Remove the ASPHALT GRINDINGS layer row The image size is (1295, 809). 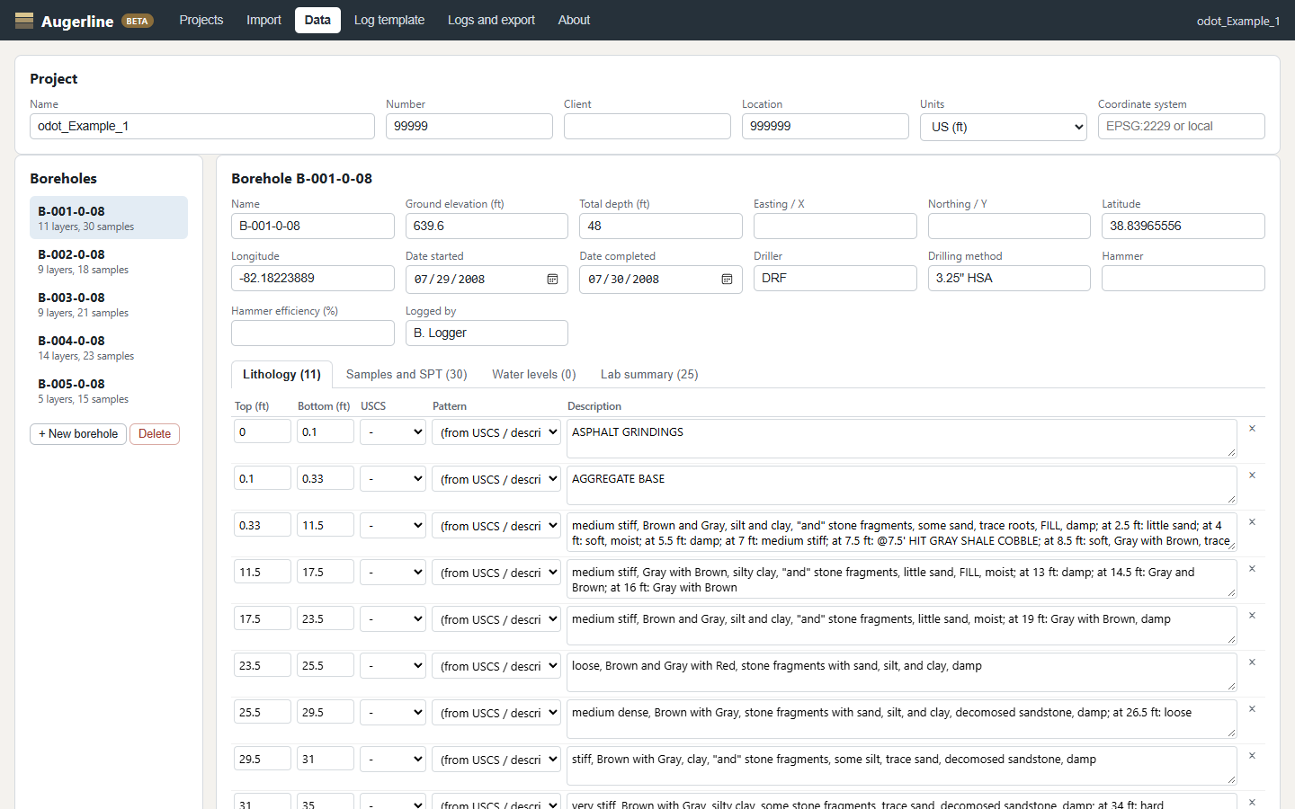pos(1252,429)
